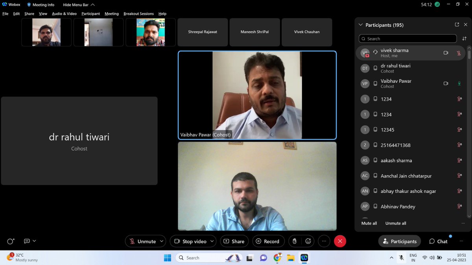Click the AP avatar for Abhinav Pandey
This screenshot has width=472, height=265.
click(365, 207)
